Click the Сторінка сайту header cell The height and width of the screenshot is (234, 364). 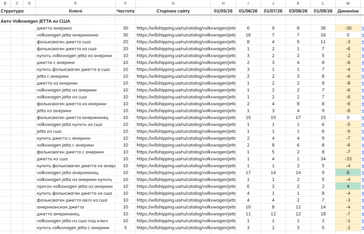point(173,11)
